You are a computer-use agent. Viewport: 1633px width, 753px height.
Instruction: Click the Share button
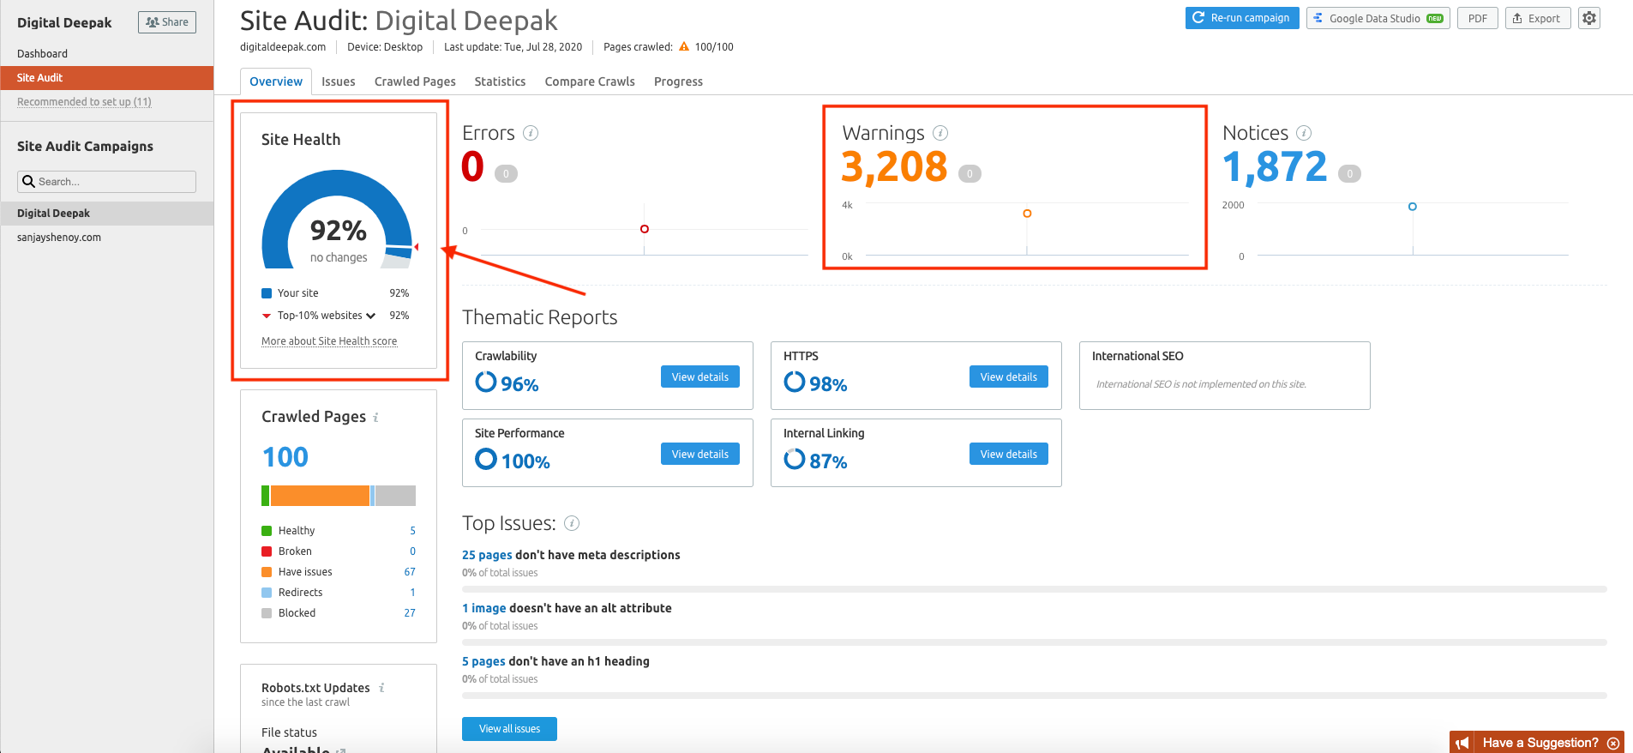pyautogui.click(x=167, y=22)
